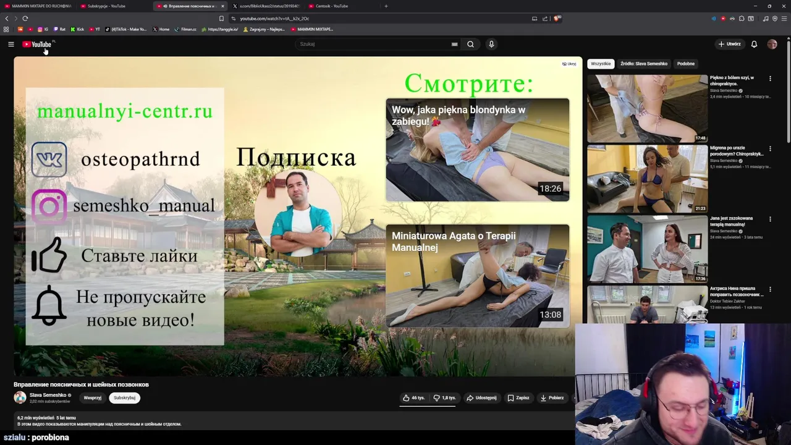The width and height of the screenshot is (791, 445).
Task: Select the Wszystkie filter chip
Action: click(x=601, y=64)
